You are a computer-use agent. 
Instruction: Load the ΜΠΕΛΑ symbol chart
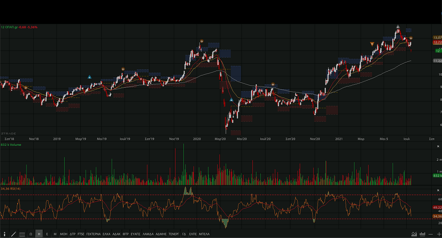pyautogui.click(x=205, y=234)
